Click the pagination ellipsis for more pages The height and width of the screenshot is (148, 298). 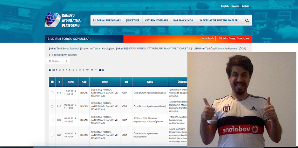point(96,70)
